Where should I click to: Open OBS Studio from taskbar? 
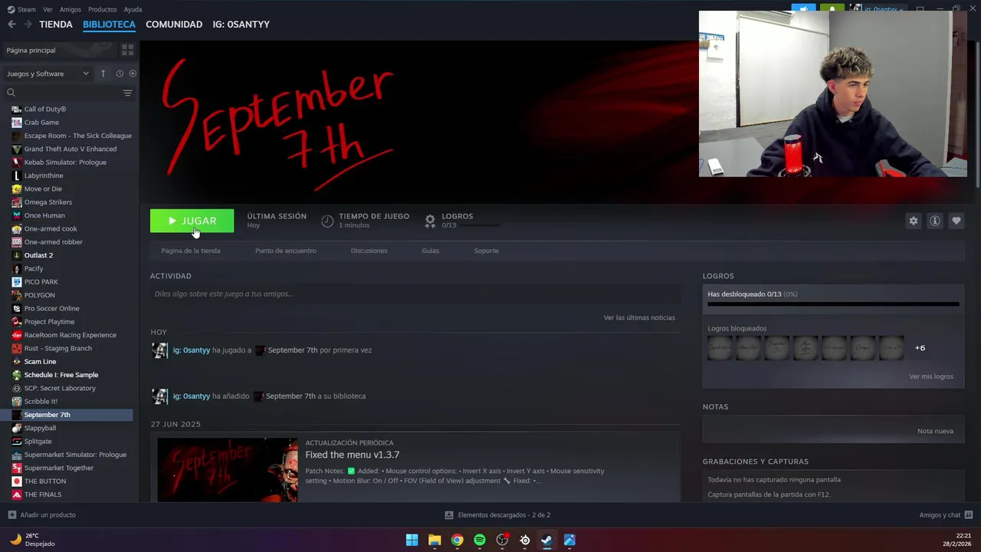502,540
